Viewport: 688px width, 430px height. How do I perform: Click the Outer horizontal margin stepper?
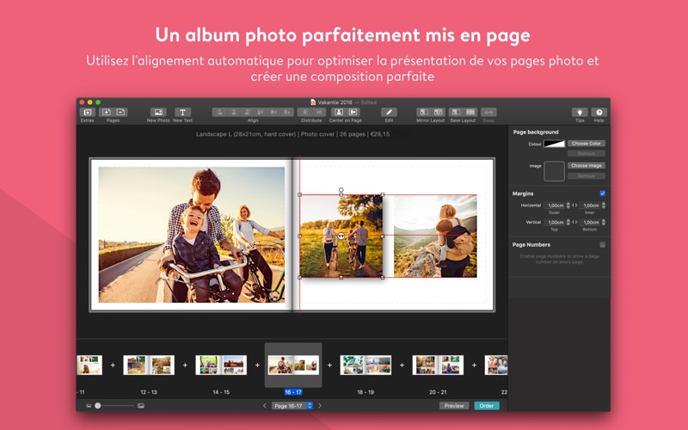coord(568,206)
